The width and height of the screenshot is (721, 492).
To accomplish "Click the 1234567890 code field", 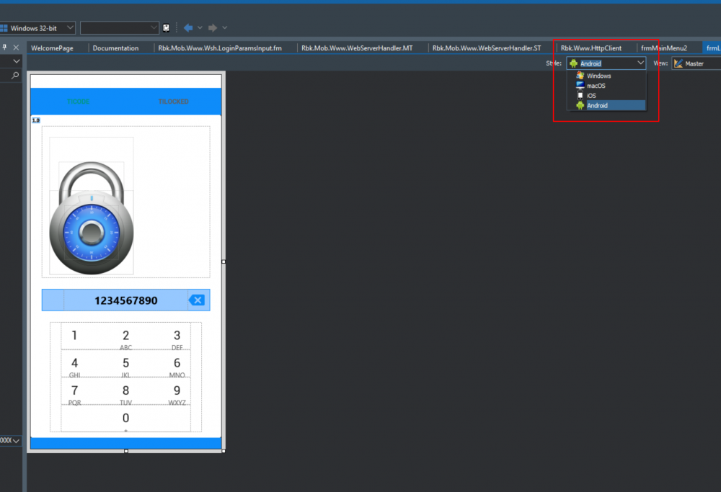I will pyautogui.click(x=125, y=300).
